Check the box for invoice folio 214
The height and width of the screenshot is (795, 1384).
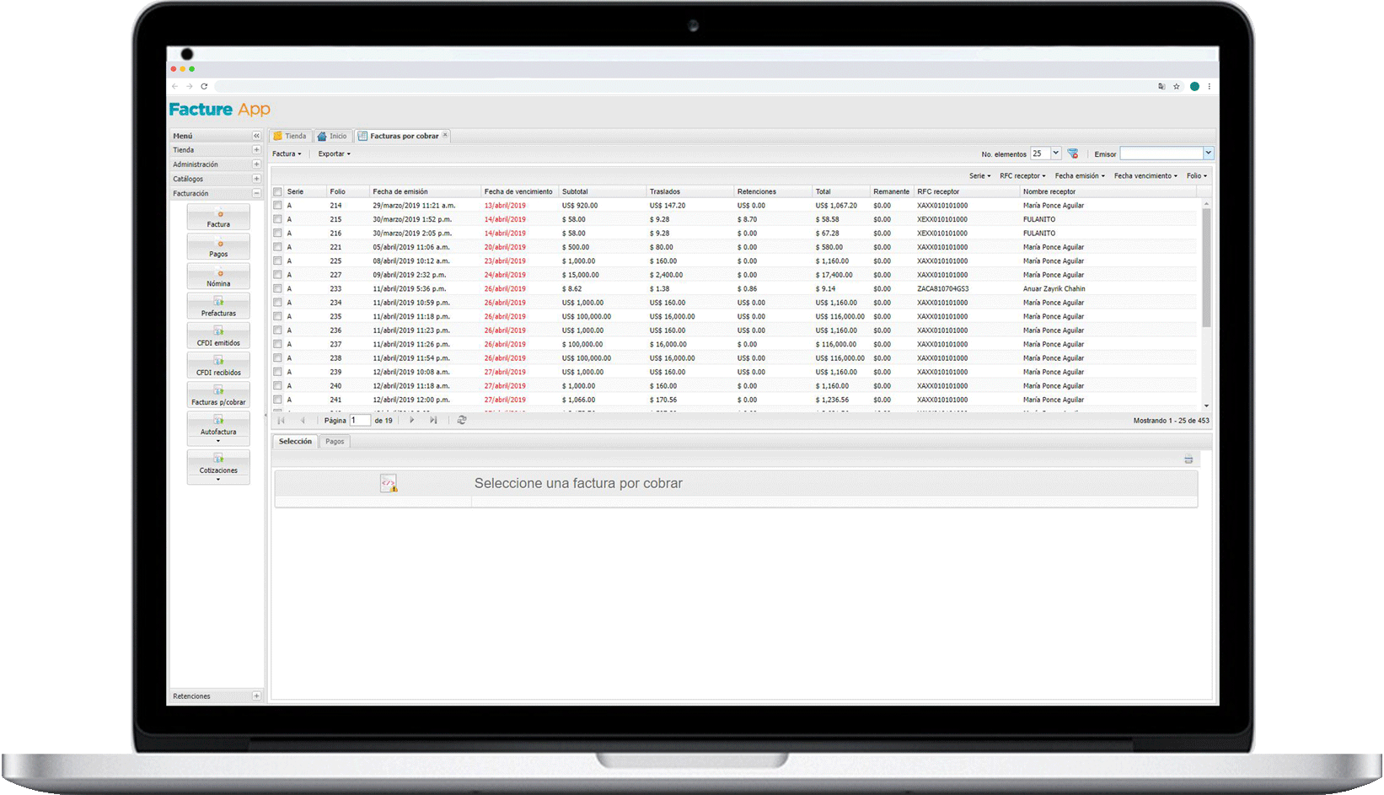click(x=277, y=206)
